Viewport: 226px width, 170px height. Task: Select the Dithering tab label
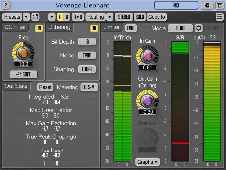[59, 27]
